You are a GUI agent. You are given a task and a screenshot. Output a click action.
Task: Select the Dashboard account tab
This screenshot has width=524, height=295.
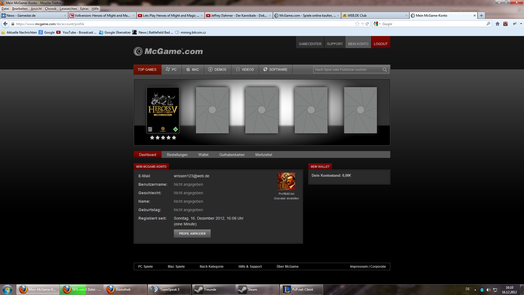[148, 155]
